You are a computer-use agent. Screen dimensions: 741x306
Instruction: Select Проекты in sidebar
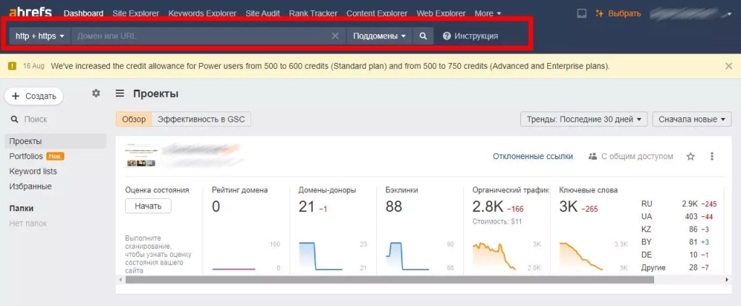(x=56, y=141)
